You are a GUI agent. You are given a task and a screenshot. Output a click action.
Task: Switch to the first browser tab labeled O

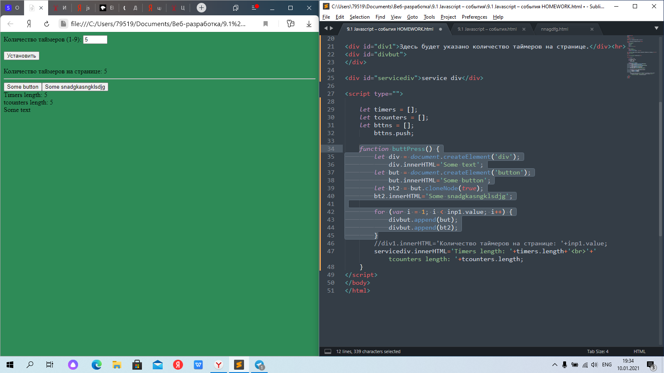tap(12, 8)
